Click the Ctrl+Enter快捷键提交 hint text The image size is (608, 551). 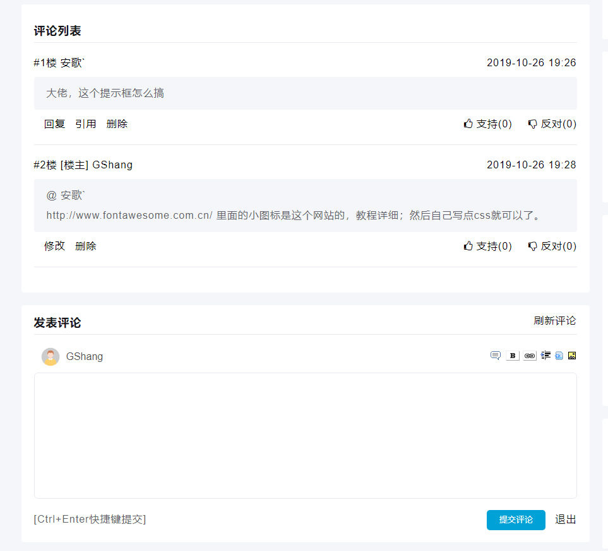(90, 519)
